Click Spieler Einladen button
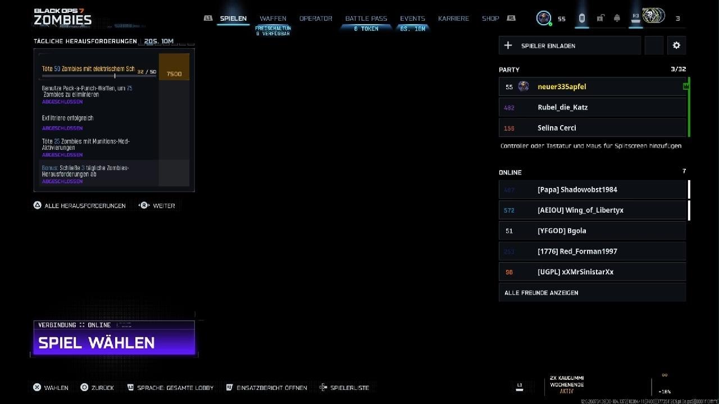This screenshot has height=404, width=719. (x=570, y=45)
